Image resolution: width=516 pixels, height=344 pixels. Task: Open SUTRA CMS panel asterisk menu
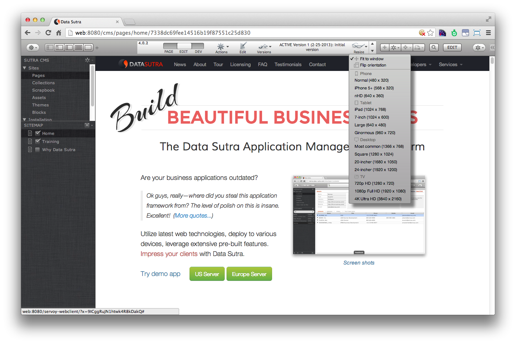click(x=88, y=60)
